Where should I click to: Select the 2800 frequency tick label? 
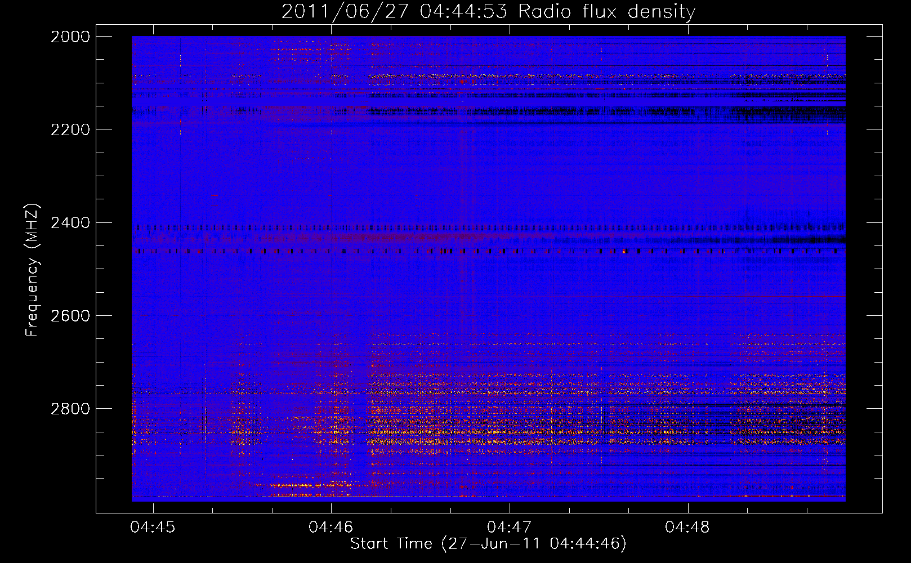click(x=70, y=409)
